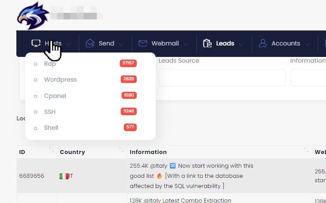Screen dimensions: 326x203
Task: Choose Wordpress in the Hosts submenu
Action: pos(60,79)
